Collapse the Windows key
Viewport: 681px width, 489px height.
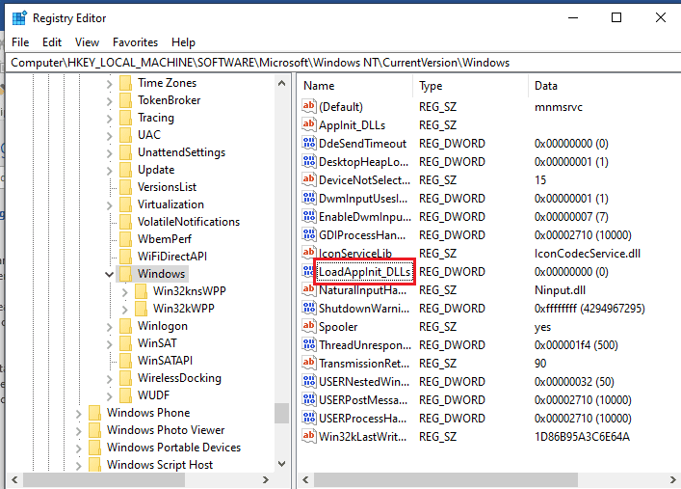[x=110, y=275]
